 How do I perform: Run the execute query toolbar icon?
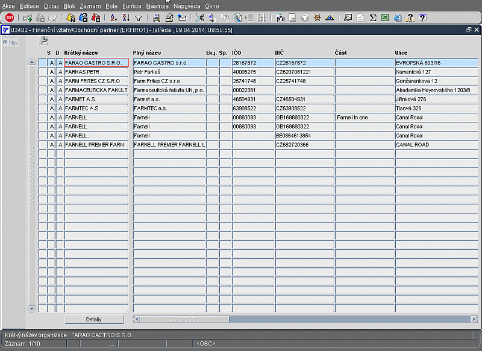point(83,18)
